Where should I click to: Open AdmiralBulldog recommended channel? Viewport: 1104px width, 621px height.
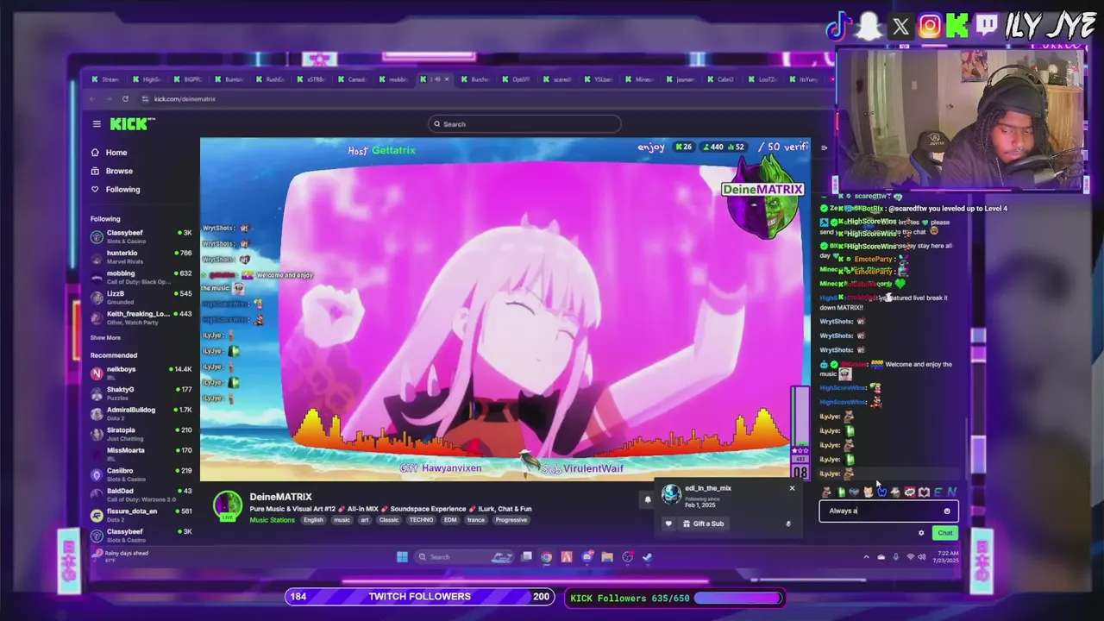[141, 412]
